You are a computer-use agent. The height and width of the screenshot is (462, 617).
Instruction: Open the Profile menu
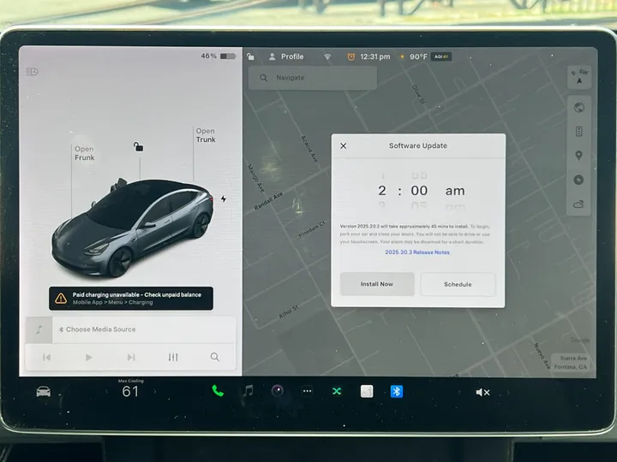pos(286,56)
